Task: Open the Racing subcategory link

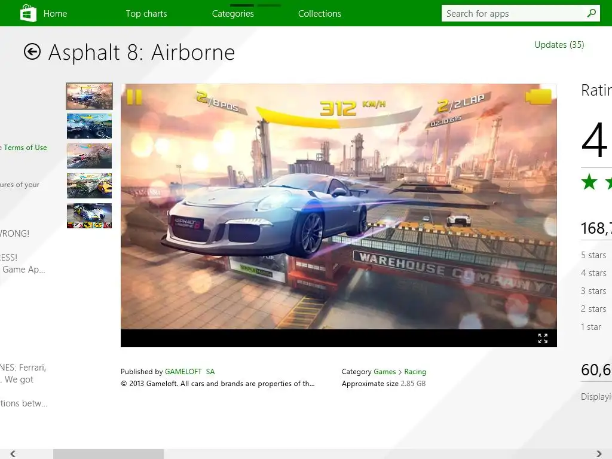Action: pos(415,372)
